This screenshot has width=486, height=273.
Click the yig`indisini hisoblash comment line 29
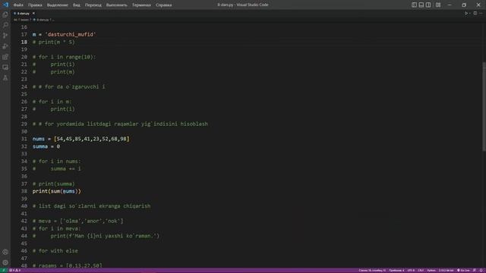click(120, 124)
